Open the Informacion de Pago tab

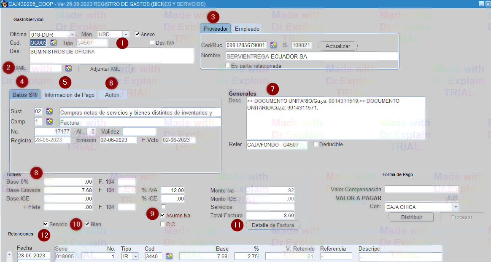click(x=70, y=95)
